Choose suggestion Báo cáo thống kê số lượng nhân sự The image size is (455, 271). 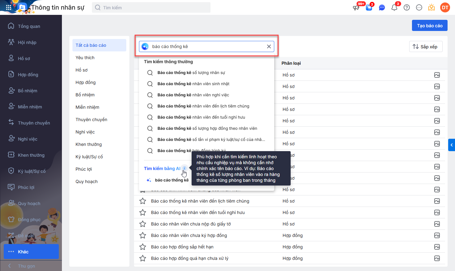coord(206,72)
